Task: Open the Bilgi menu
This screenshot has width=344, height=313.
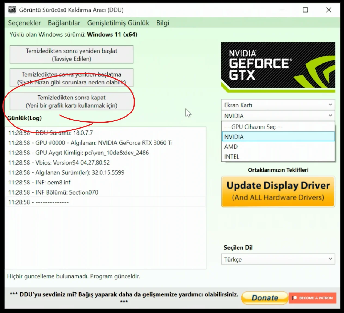Action: pyautogui.click(x=163, y=23)
